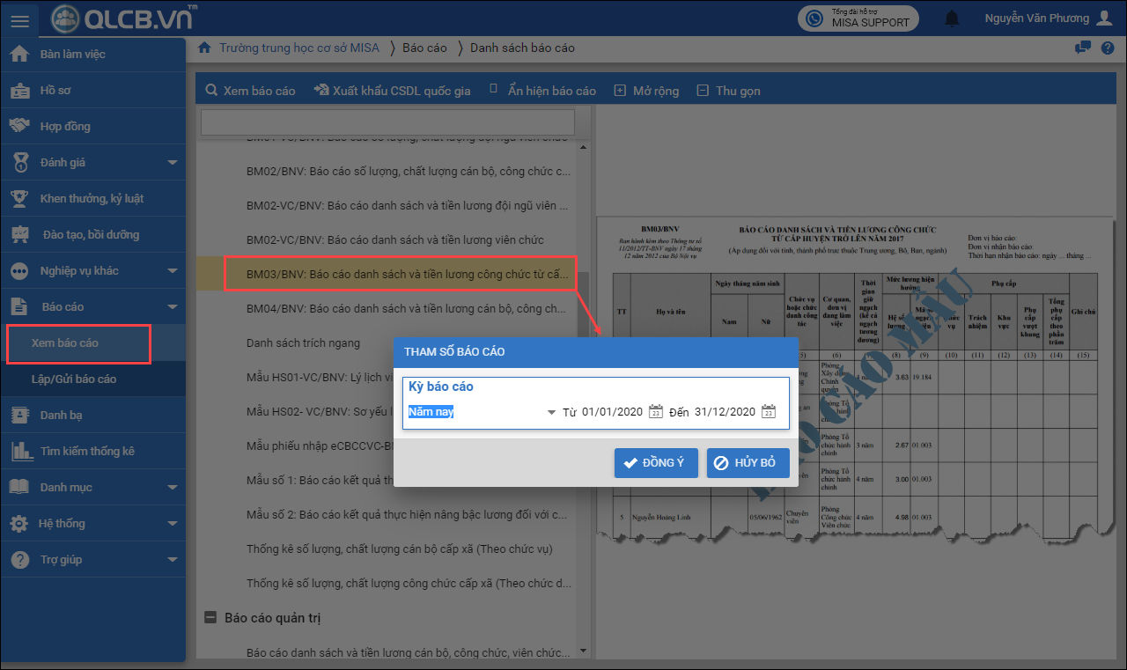Open Lập/Gửi báo cáo submenu item

point(74,379)
